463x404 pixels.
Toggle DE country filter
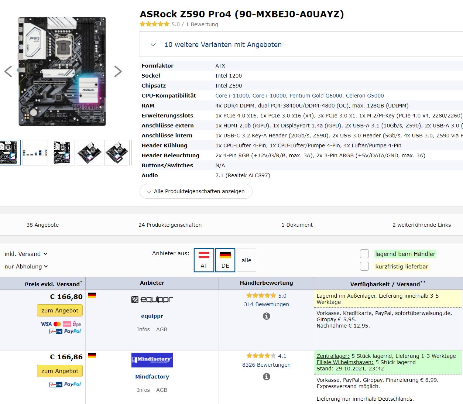point(225,260)
